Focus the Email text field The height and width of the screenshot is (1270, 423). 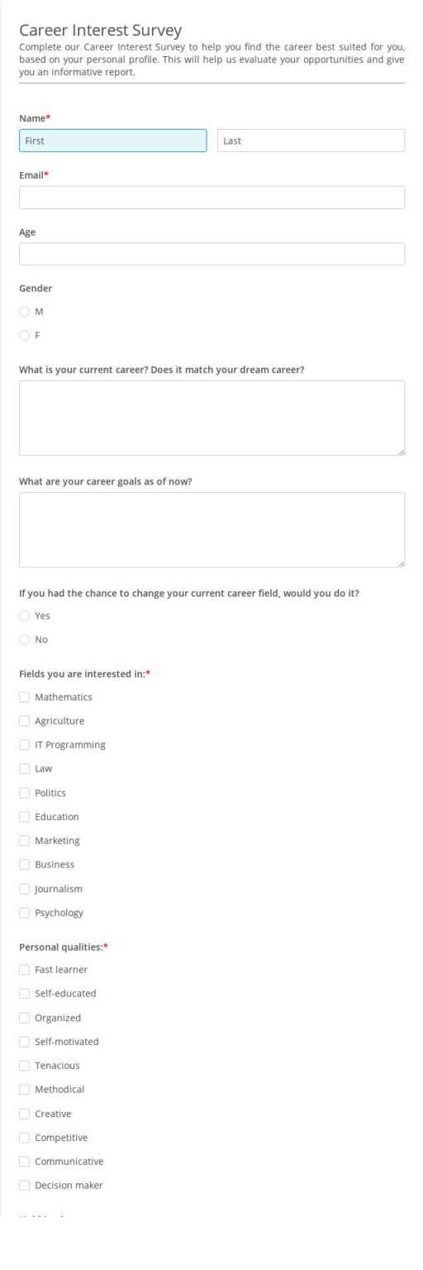(212, 198)
